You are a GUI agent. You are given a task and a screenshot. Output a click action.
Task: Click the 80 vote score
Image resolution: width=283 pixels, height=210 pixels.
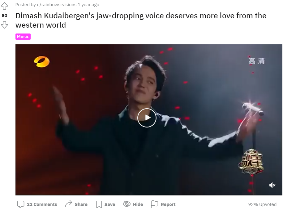(4, 16)
